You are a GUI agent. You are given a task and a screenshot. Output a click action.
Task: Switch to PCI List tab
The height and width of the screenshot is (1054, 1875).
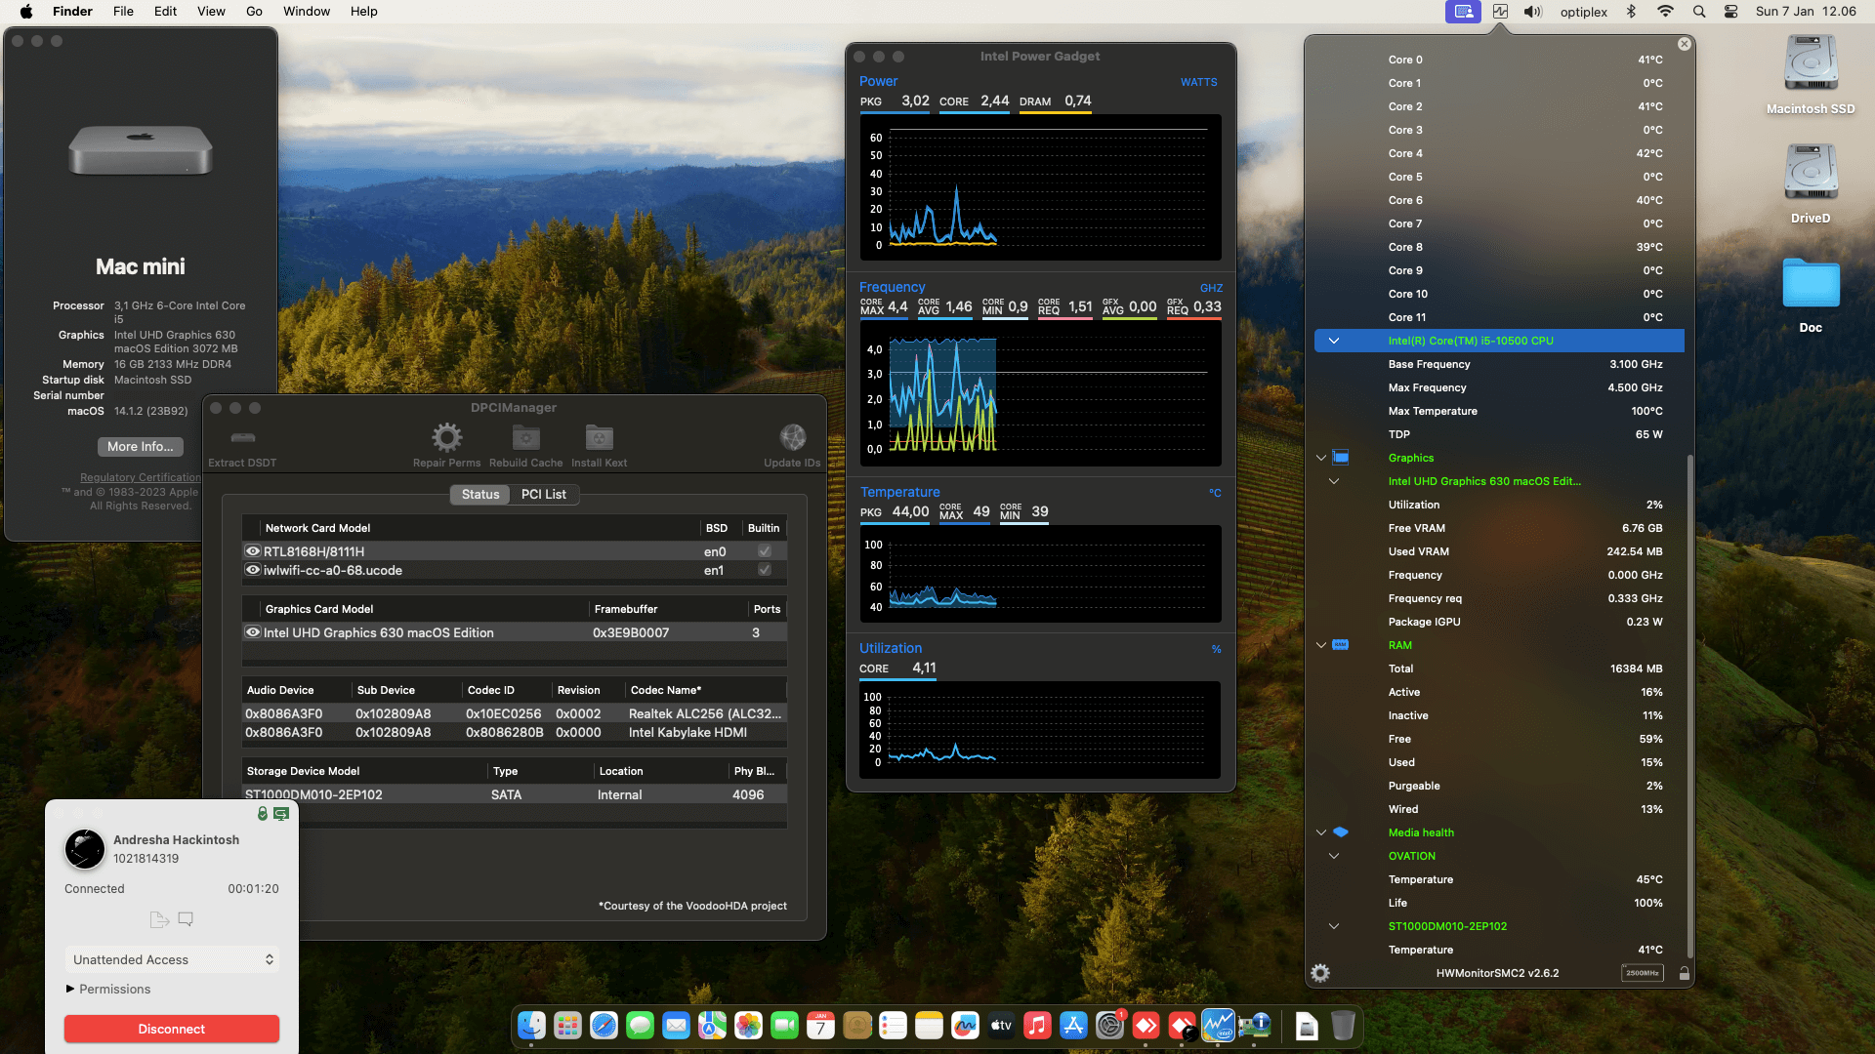544,494
